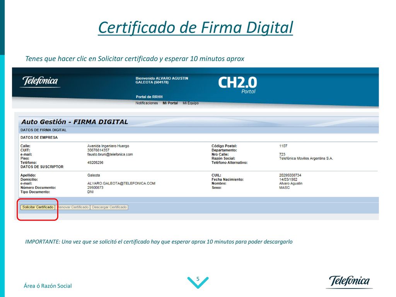Click the CH2.0 Portal logo

[x=237, y=85]
